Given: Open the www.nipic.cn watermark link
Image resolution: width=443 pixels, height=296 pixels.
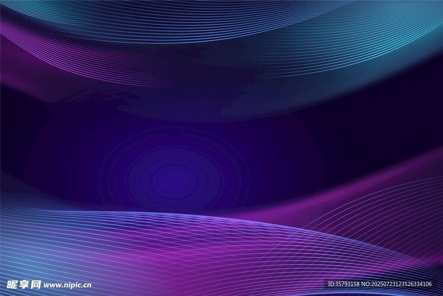Looking at the screenshot, I should tap(67, 285).
